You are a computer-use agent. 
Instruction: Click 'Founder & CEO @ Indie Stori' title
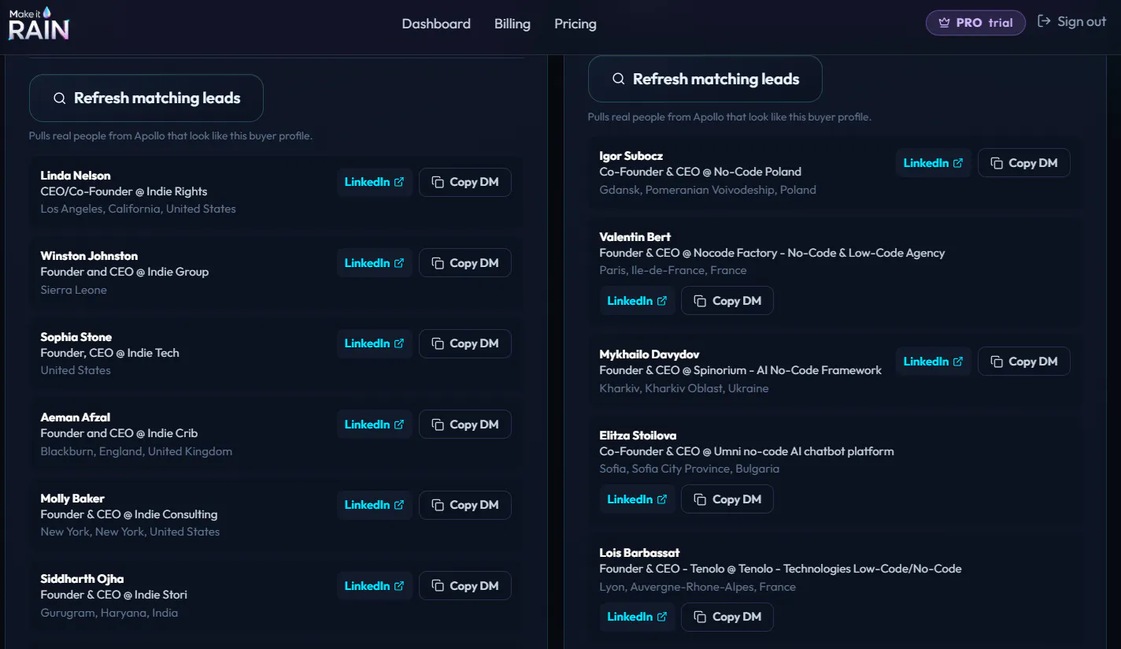pos(114,595)
